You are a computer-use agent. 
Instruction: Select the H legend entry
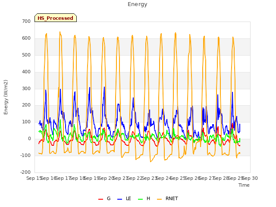[x=144, y=199]
